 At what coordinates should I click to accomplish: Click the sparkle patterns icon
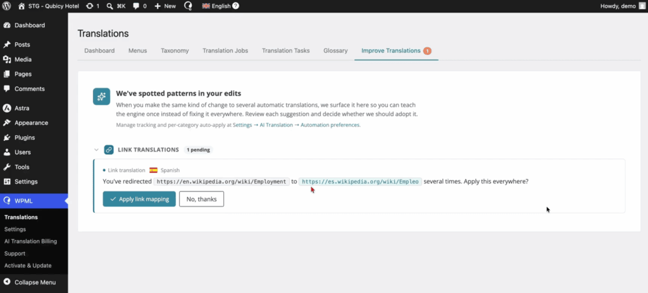101,96
